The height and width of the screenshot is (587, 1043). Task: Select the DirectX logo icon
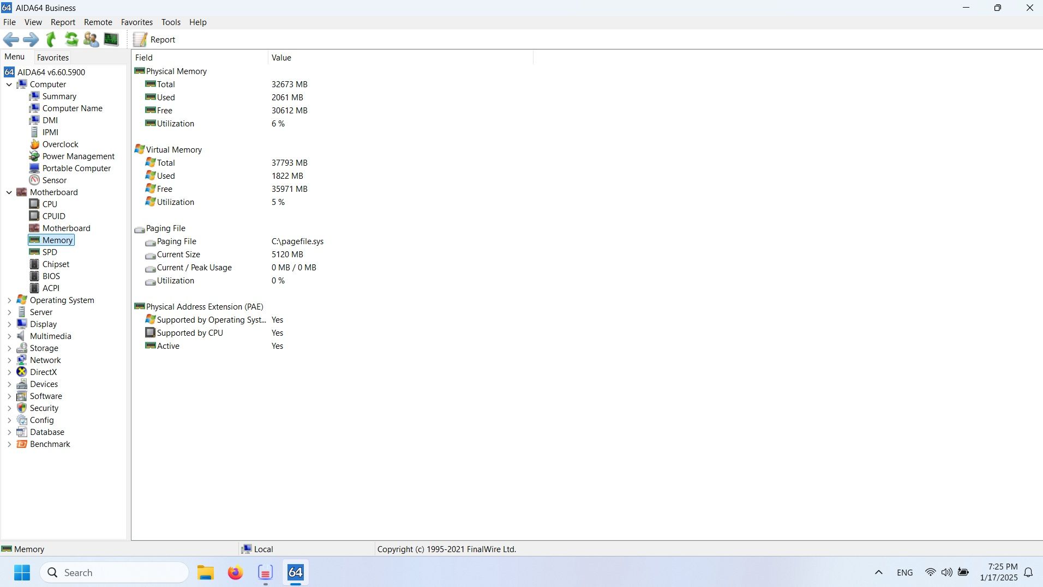pyautogui.click(x=22, y=372)
